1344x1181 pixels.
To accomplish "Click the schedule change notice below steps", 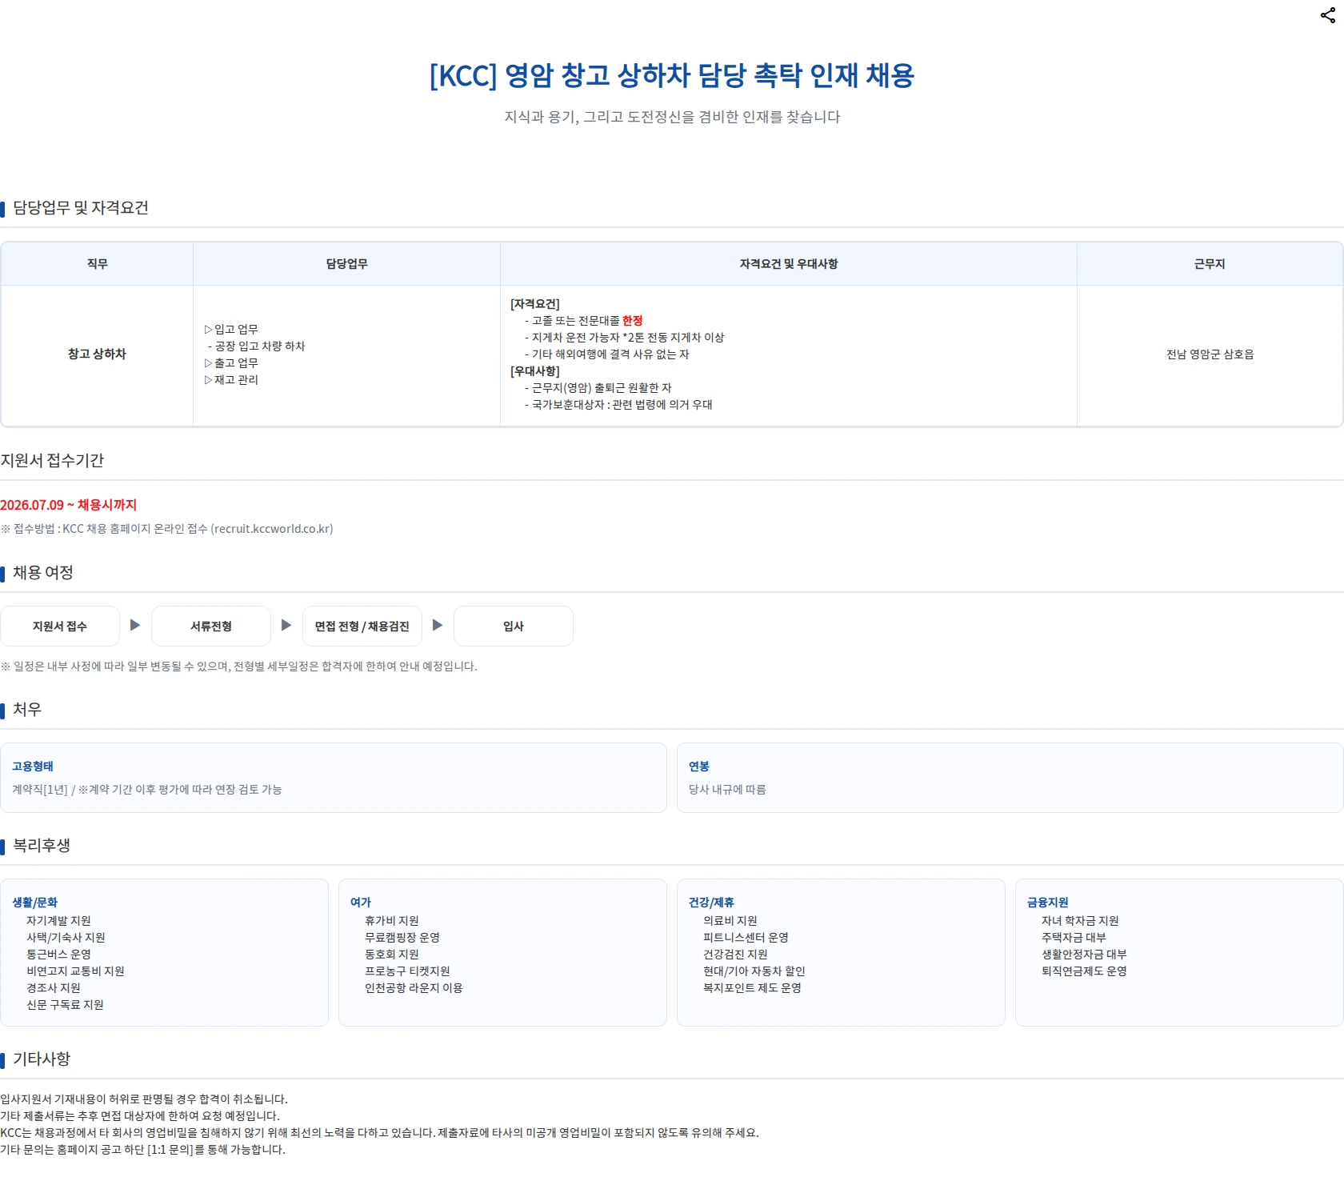I will click(x=238, y=667).
